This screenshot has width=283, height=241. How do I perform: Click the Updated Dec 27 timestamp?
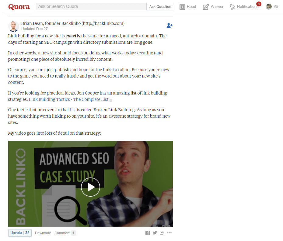click(34, 29)
